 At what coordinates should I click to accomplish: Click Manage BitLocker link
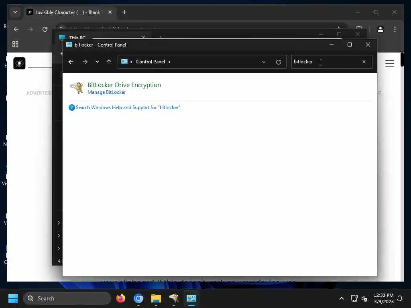point(107,92)
